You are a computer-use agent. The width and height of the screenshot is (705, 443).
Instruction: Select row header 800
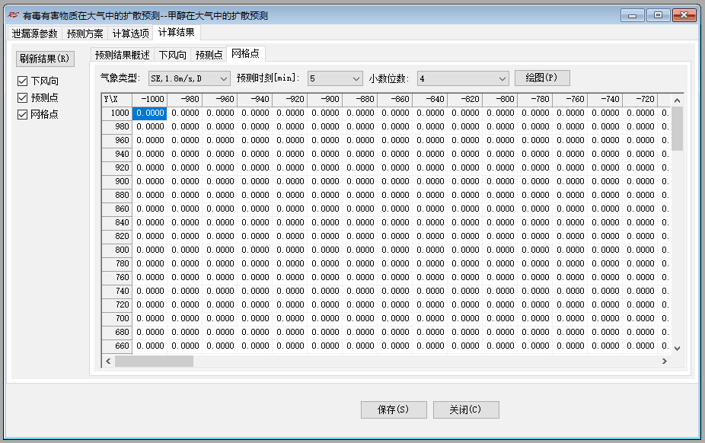pos(117,250)
